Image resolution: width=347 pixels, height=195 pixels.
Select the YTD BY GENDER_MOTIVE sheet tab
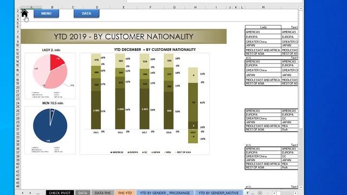pyautogui.click(x=219, y=193)
